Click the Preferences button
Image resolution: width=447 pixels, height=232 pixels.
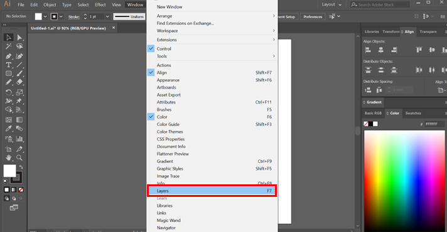pyautogui.click(x=313, y=17)
